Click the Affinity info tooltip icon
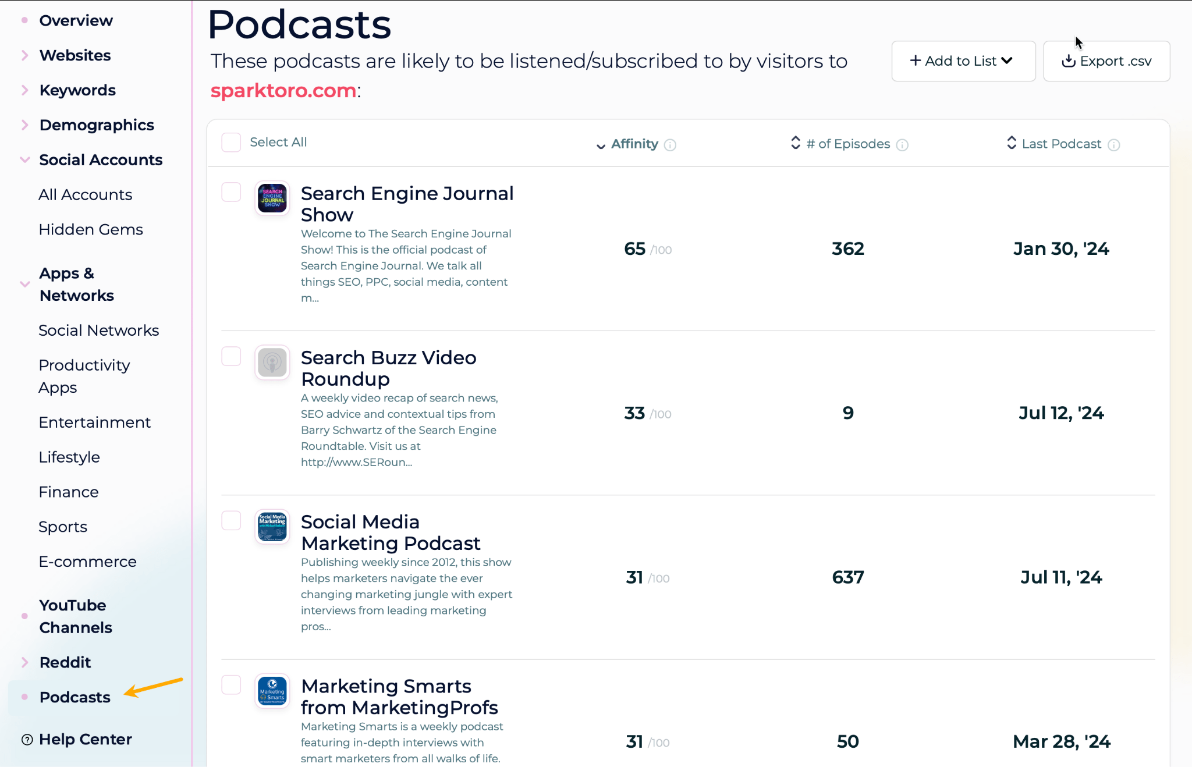The width and height of the screenshot is (1192, 767). click(x=670, y=144)
